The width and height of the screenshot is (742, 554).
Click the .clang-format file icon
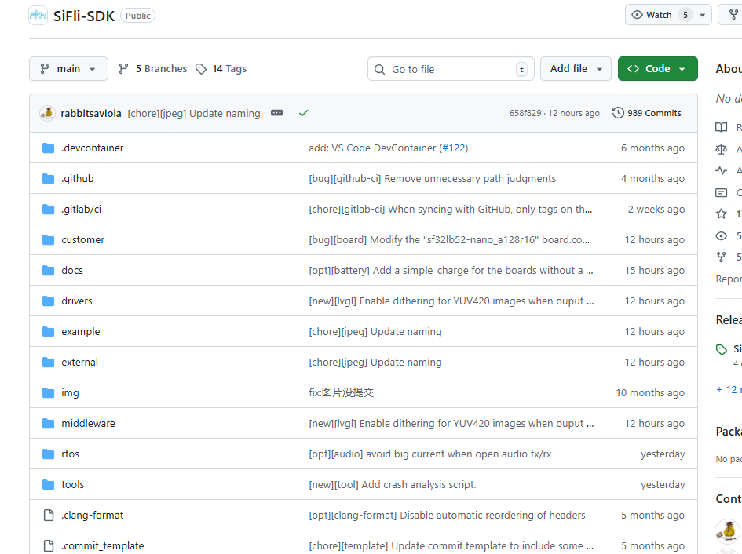(48, 516)
